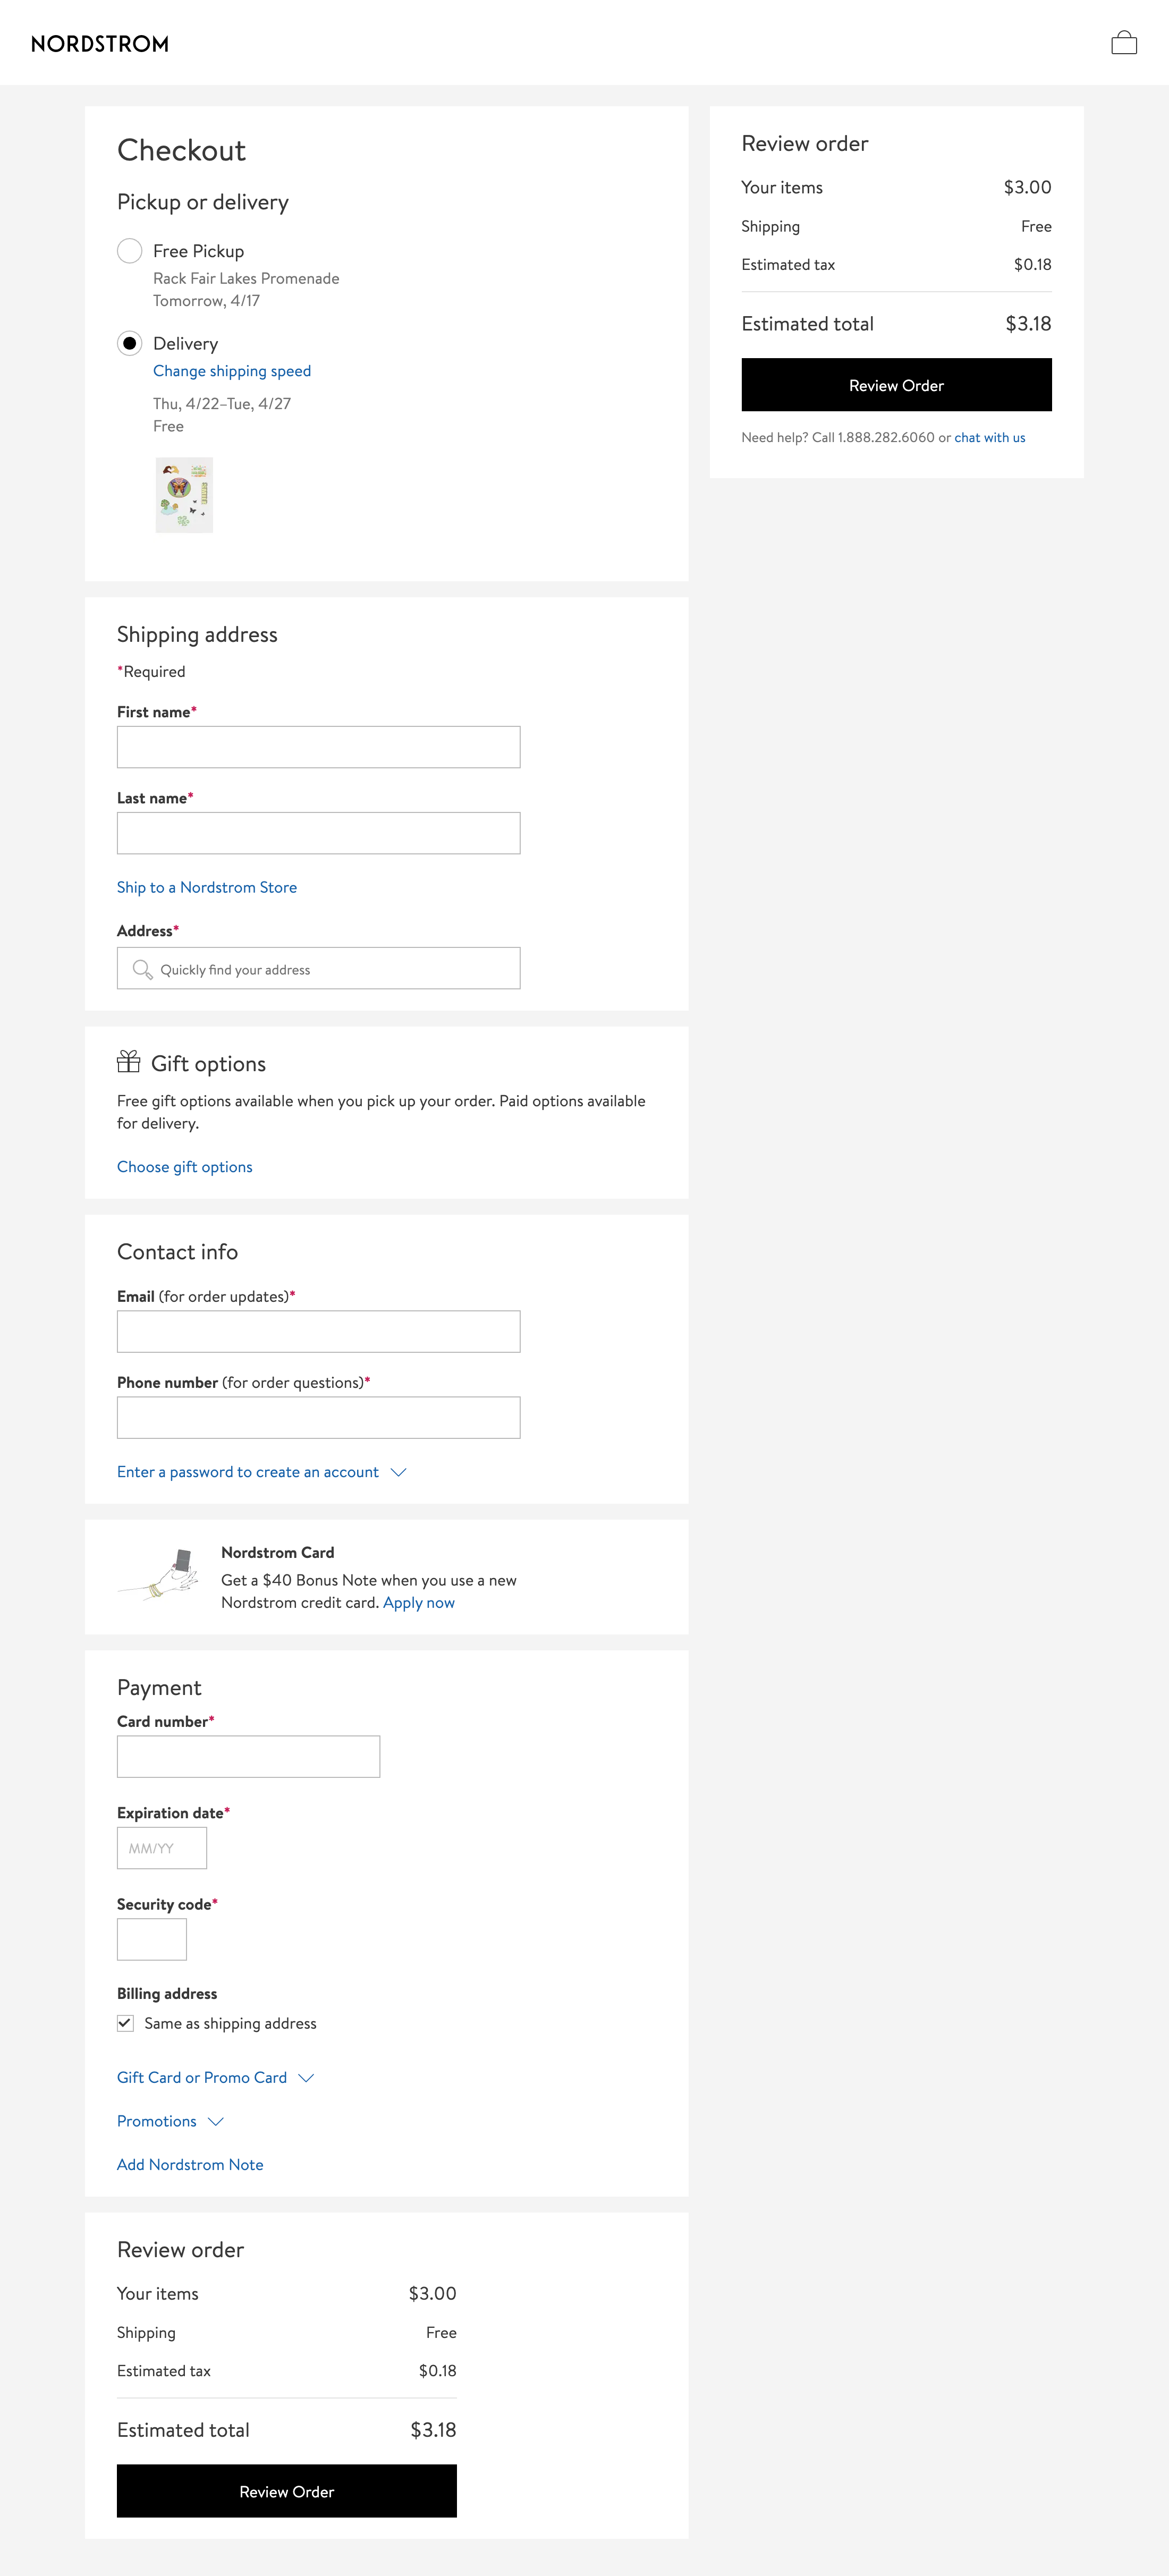Open the shopping bag icon
The height and width of the screenshot is (2576, 1169).
(x=1124, y=43)
